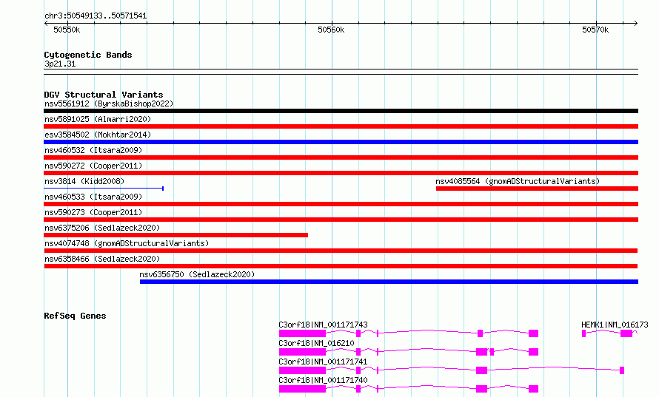
Task: Click the chr3:50549133..50571541 coordinates text
Action: 96,16
